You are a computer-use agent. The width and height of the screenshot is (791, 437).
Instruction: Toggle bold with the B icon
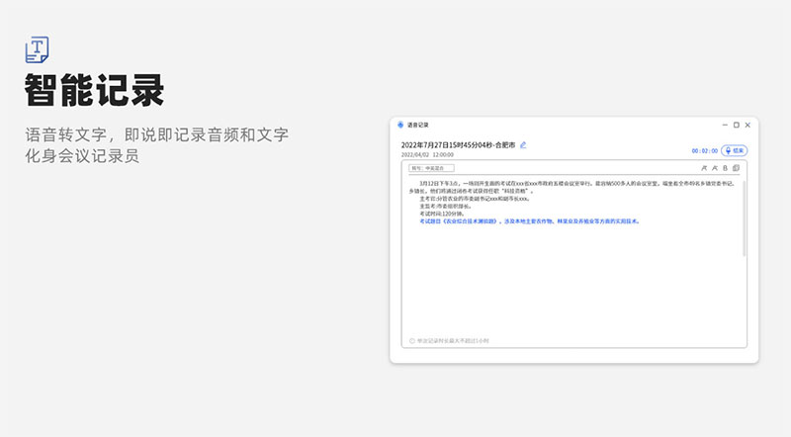coord(725,168)
